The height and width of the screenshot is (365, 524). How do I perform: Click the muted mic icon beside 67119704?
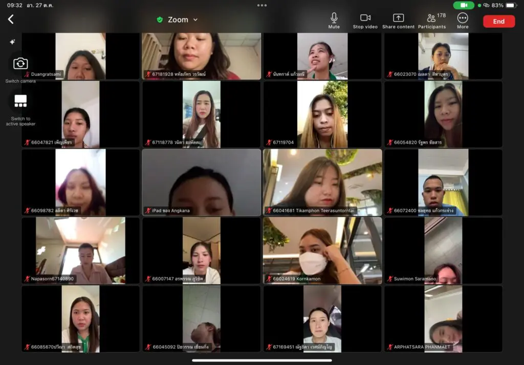pos(269,143)
